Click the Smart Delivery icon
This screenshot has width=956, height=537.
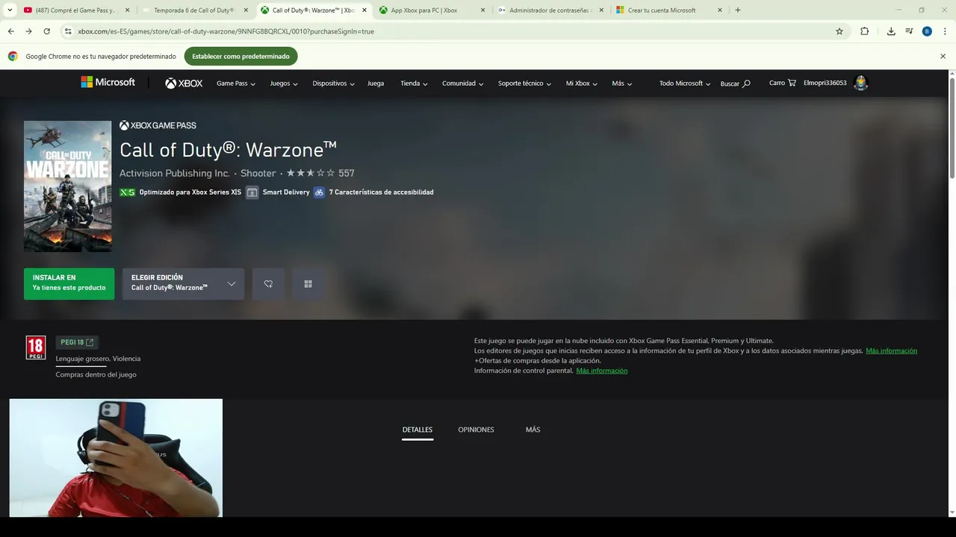252,192
